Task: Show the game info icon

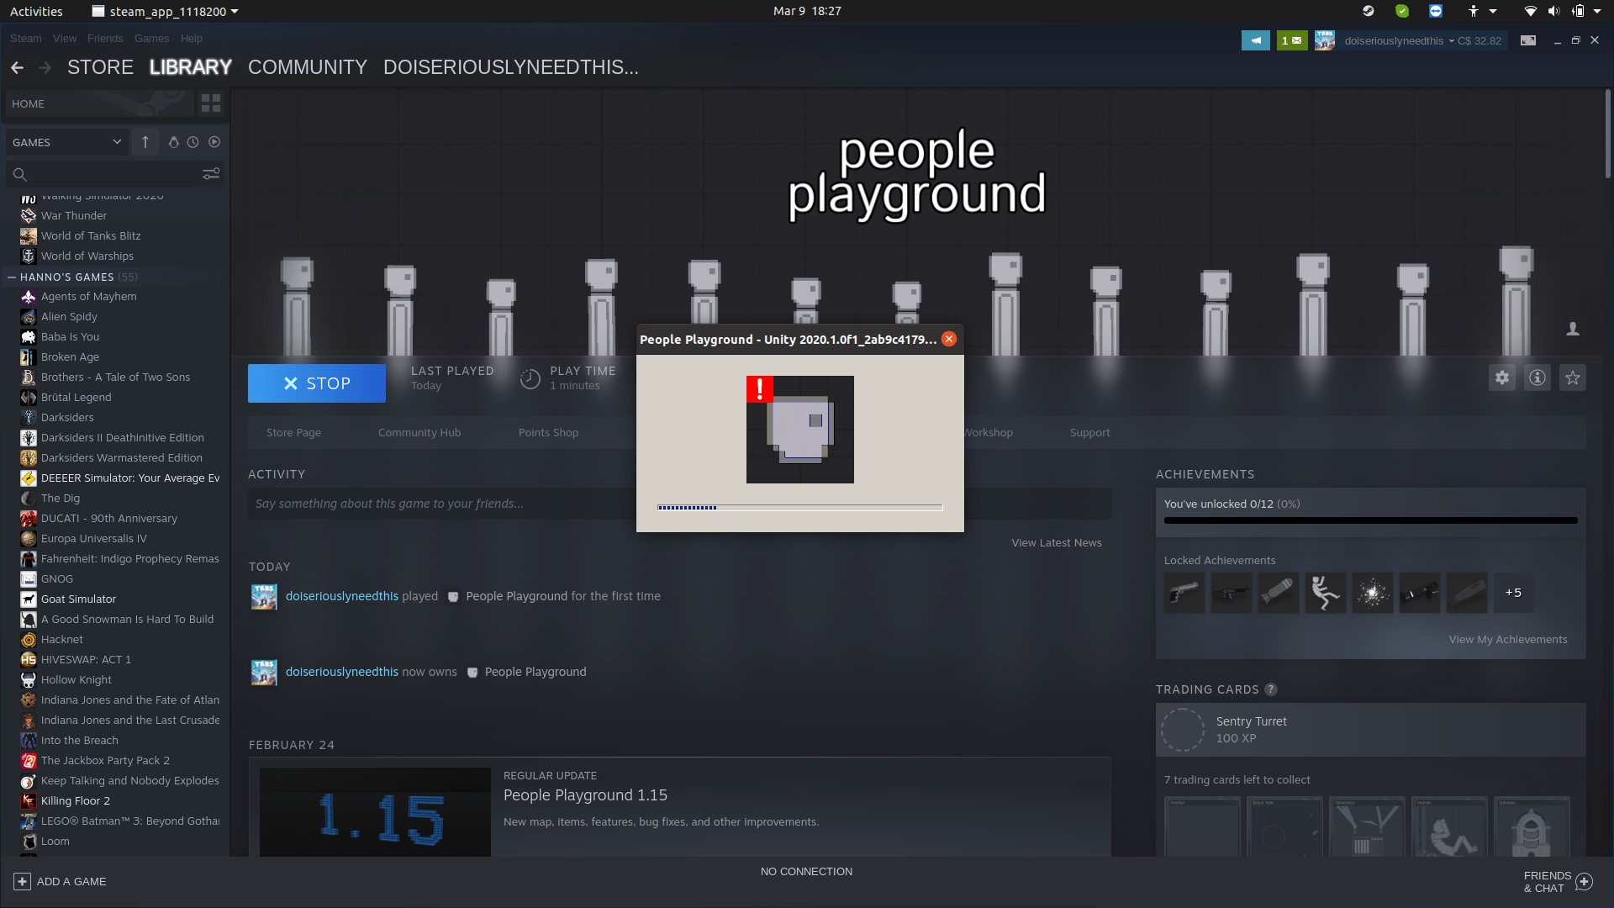Action: (1538, 377)
